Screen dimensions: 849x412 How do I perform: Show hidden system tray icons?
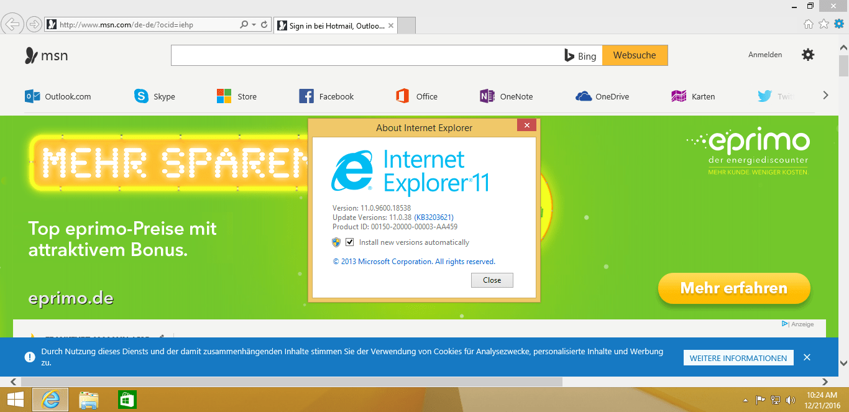point(746,400)
